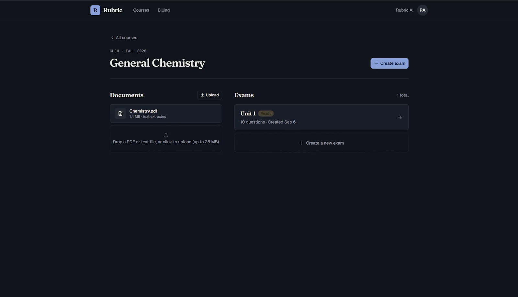The height and width of the screenshot is (297, 518).
Task: Click the drop PDF or text file area text
Action: point(166,142)
